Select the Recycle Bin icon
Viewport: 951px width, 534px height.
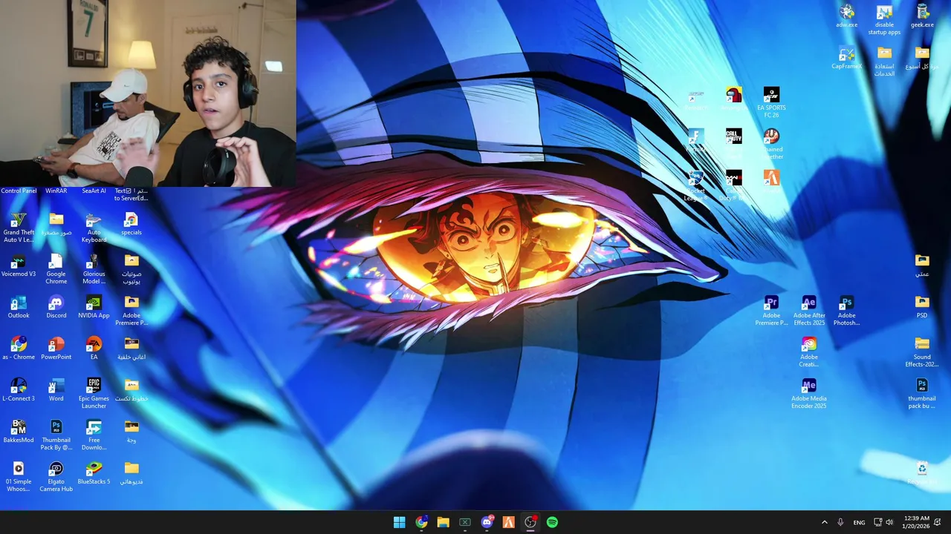922,473
